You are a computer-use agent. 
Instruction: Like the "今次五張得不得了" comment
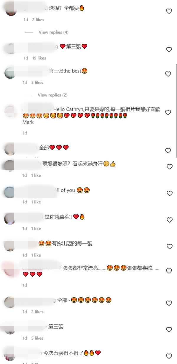point(169,356)
